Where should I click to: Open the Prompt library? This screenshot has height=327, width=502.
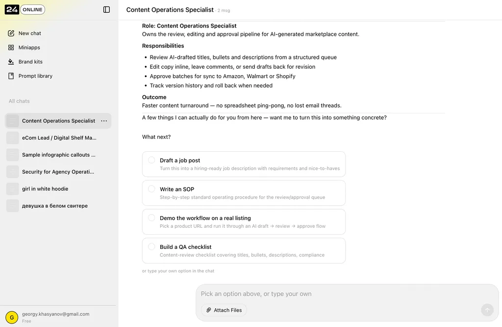tap(35, 76)
